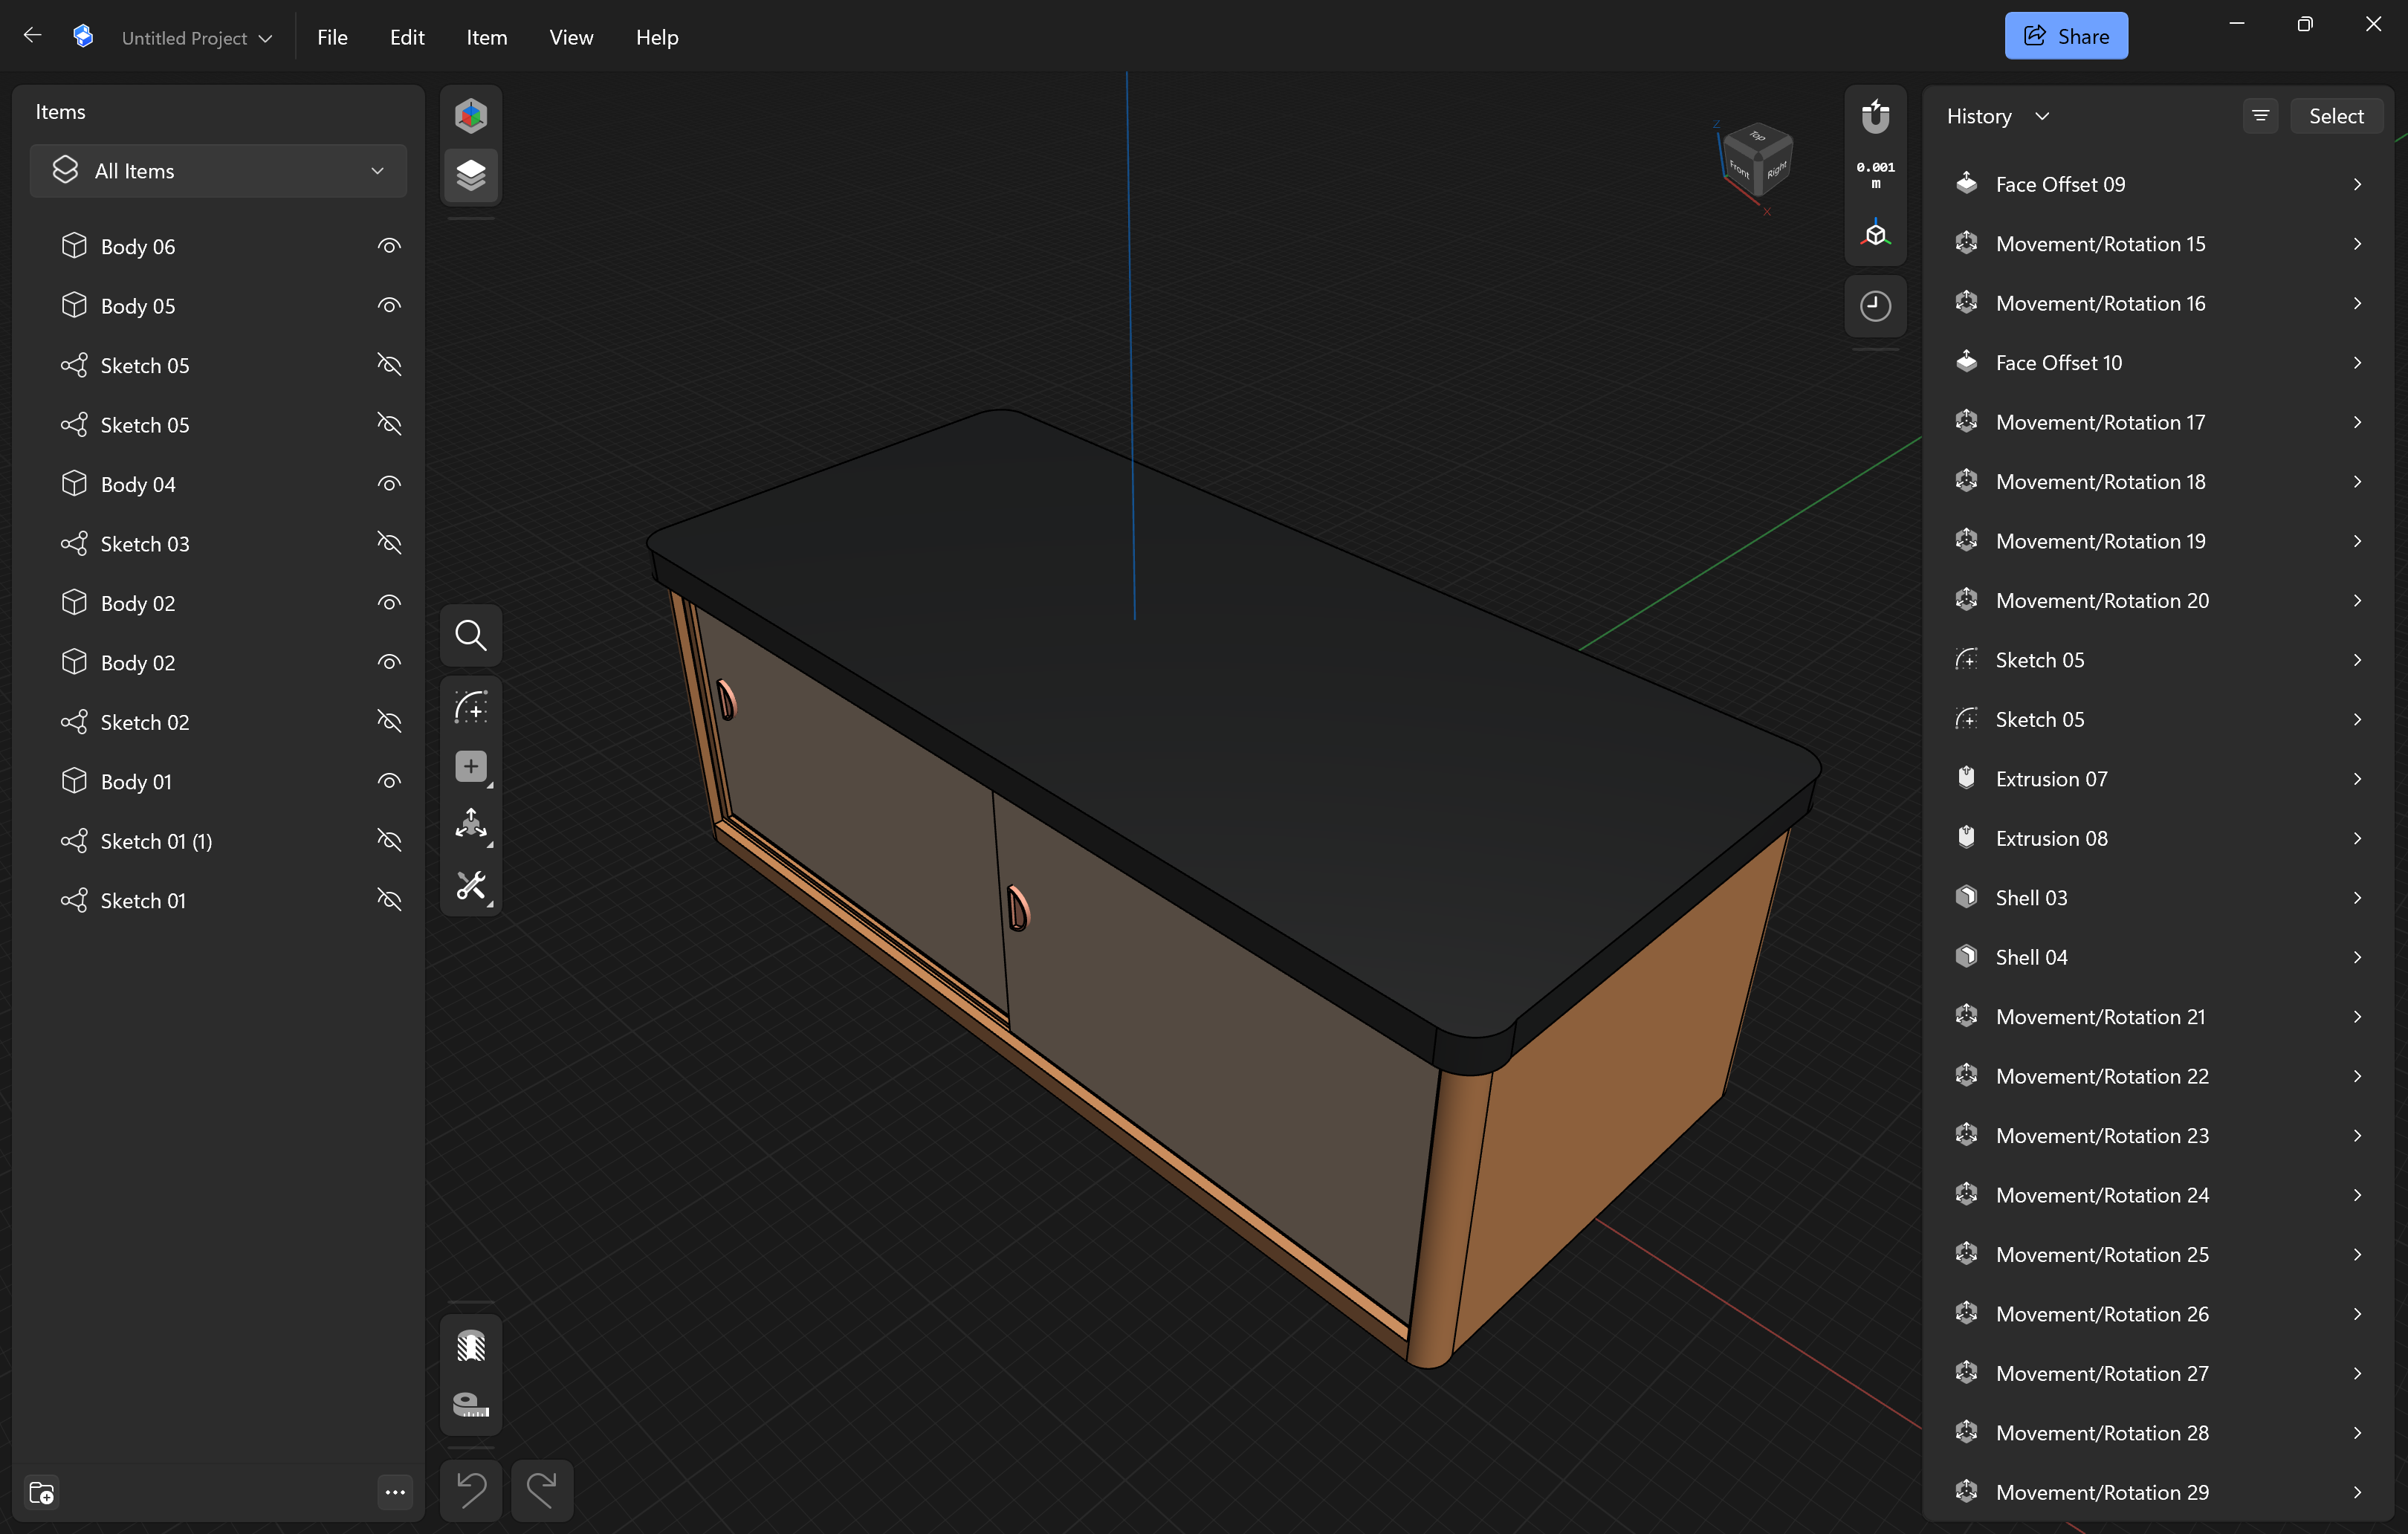Click the Movement/Rotation 15 icon
This screenshot has width=2408, height=1534.
tap(1966, 243)
